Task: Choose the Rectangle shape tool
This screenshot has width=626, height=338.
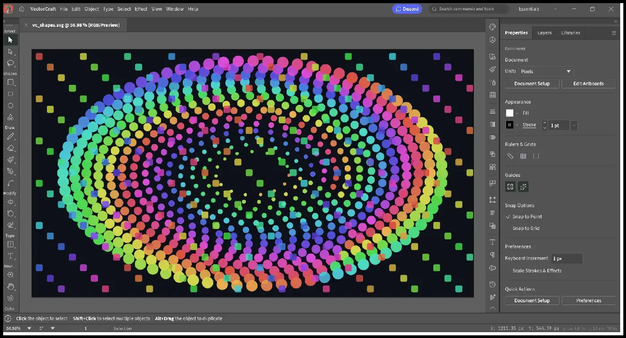Action: pos(10,82)
